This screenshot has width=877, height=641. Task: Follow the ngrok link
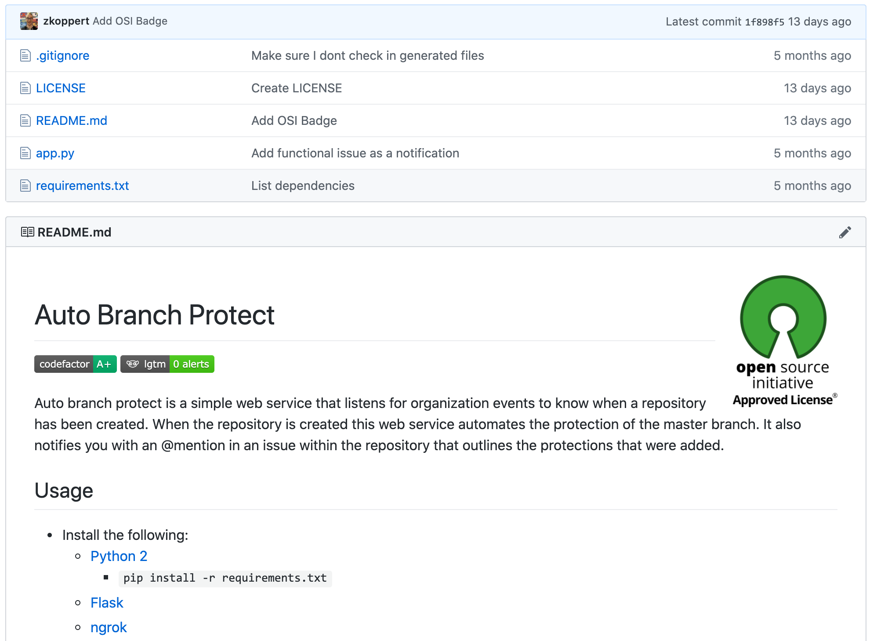[x=109, y=627]
